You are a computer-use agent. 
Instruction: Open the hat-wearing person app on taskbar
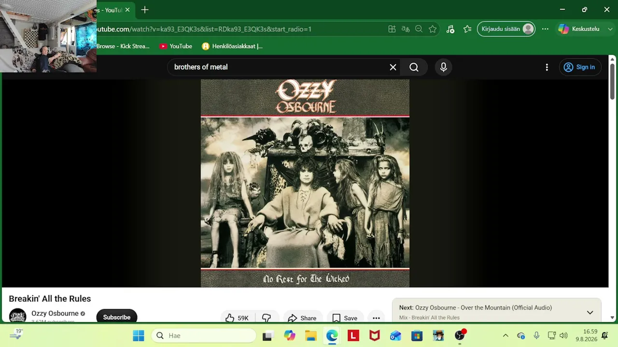(438, 335)
